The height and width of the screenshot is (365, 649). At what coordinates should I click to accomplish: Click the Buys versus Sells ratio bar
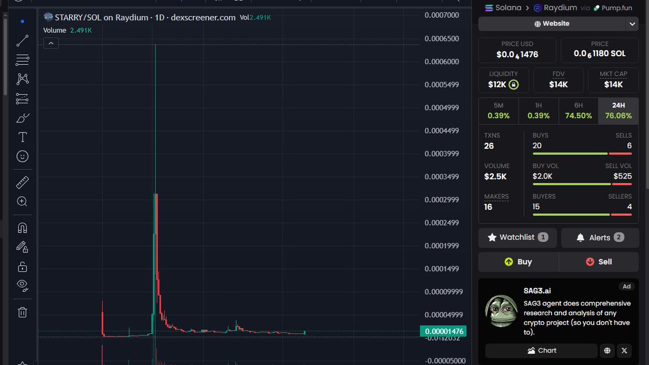582,154
